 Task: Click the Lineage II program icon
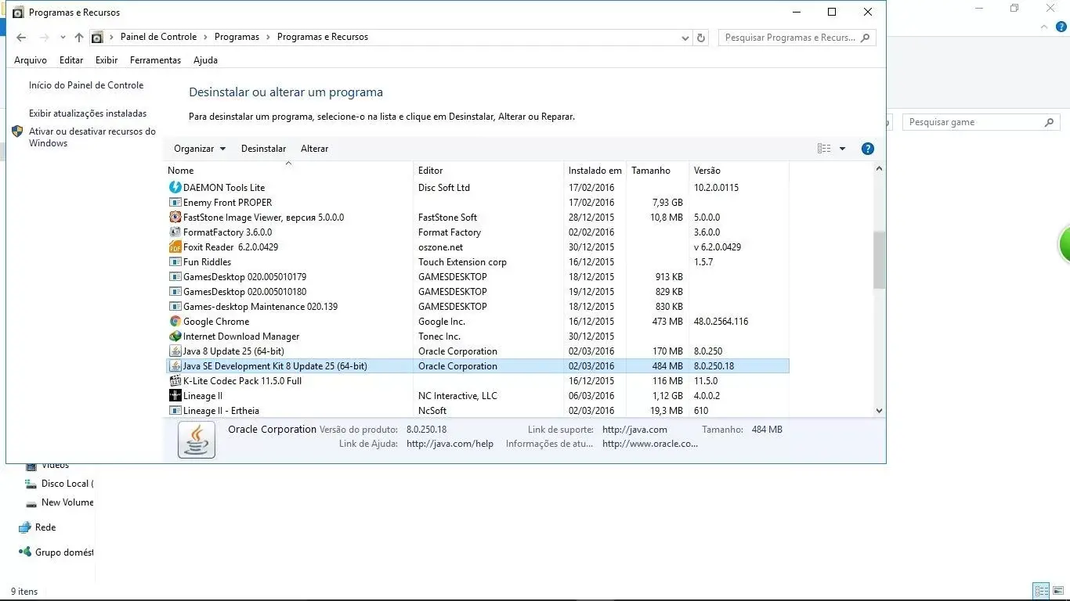(x=175, y=396)
